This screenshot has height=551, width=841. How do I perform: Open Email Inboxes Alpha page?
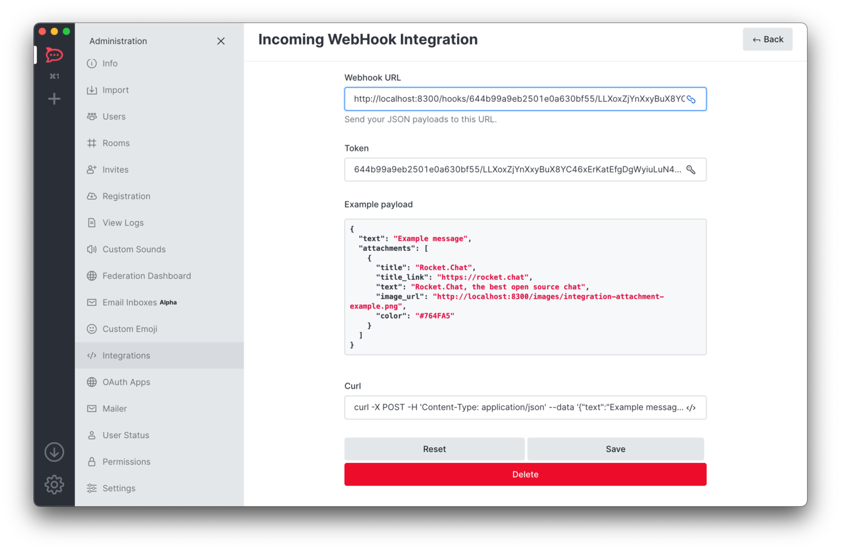159,302
